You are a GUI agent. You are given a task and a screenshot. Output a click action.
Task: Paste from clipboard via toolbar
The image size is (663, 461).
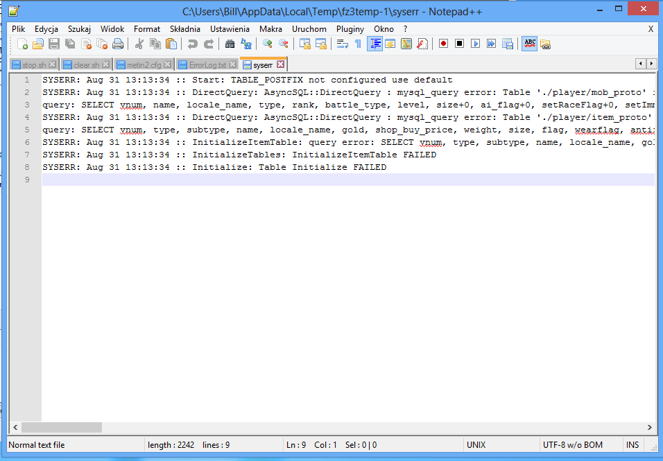[x=171, y=44]
